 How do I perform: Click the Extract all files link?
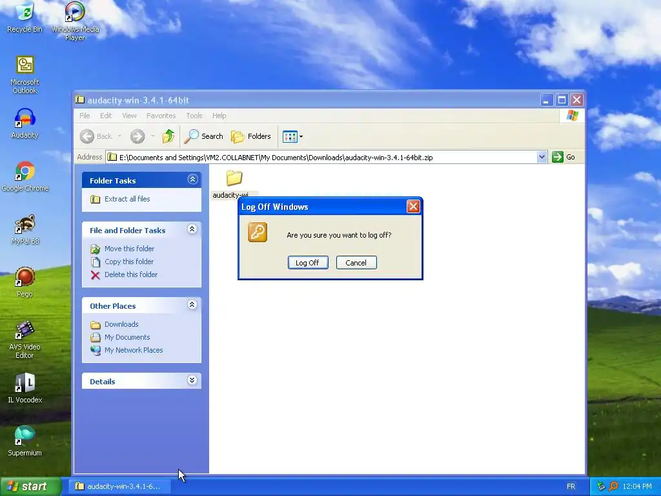click(127, 199)
